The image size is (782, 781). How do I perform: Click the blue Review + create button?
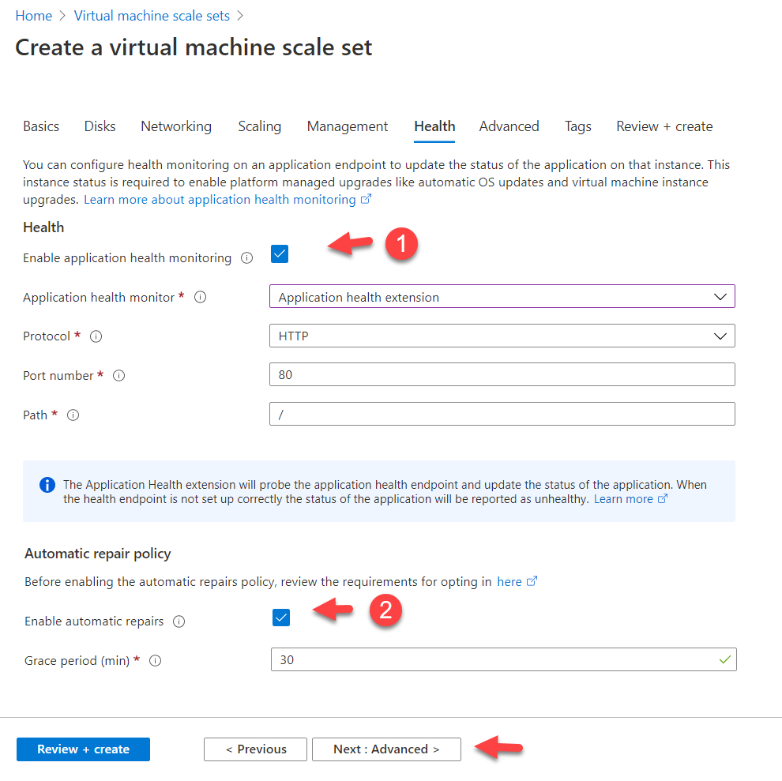tap(83, 749)
